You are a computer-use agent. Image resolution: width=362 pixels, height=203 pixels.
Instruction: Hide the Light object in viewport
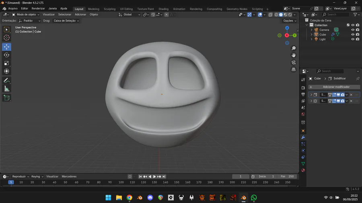click(353, 39)
